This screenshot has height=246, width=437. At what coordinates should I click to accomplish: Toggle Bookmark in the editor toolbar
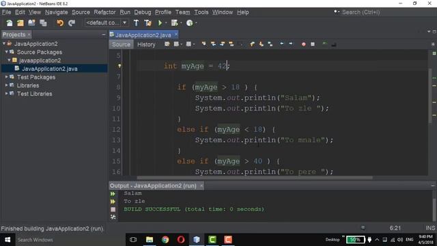coord(270,44)
